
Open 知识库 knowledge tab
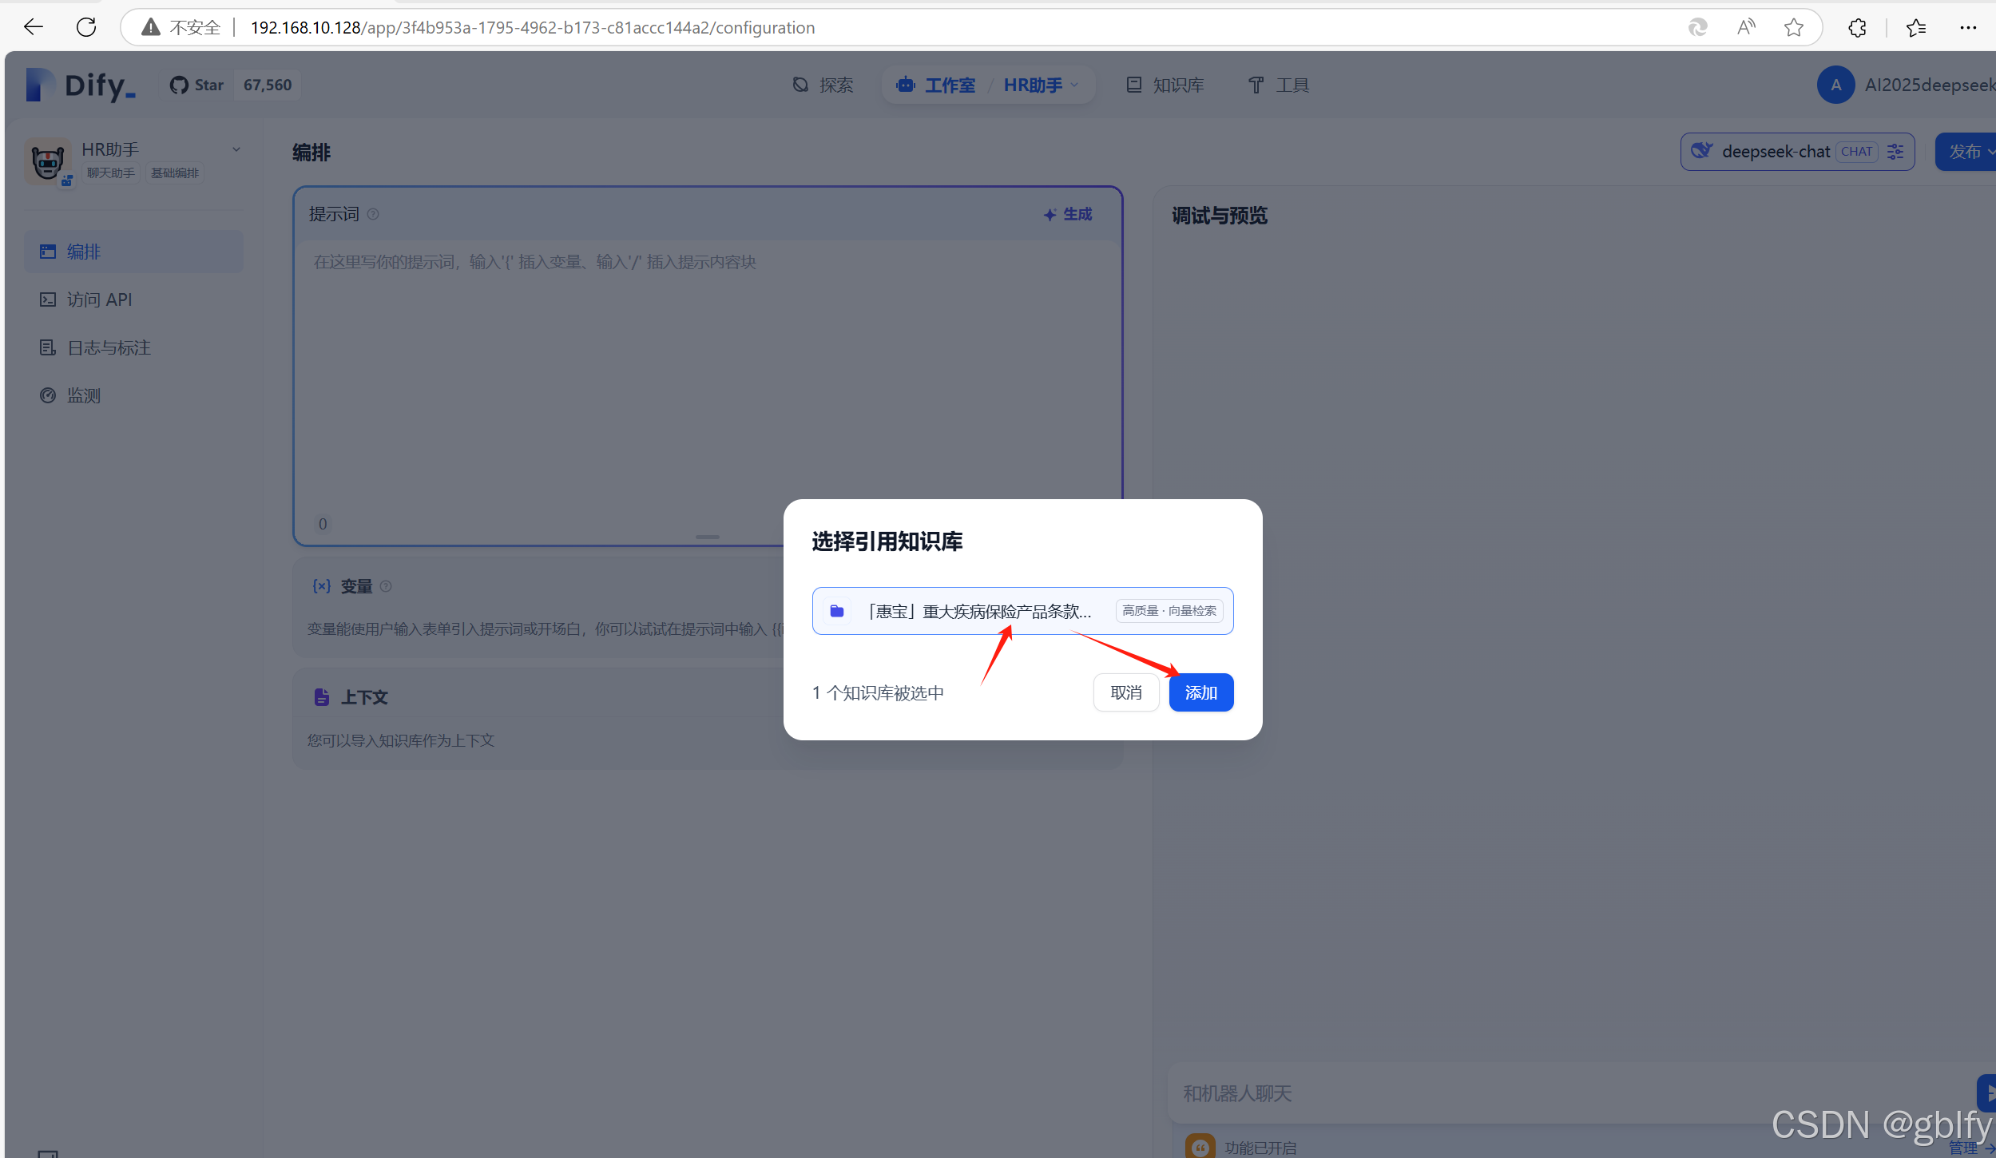tap(1165, 85)
